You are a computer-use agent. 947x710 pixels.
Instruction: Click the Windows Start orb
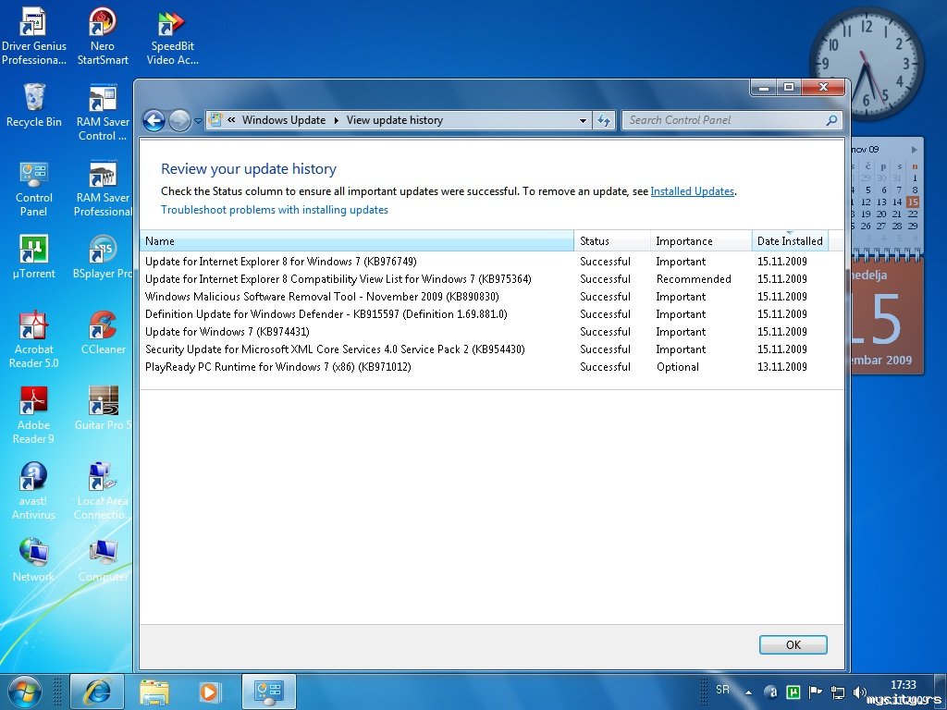click(x=24, y=691)
